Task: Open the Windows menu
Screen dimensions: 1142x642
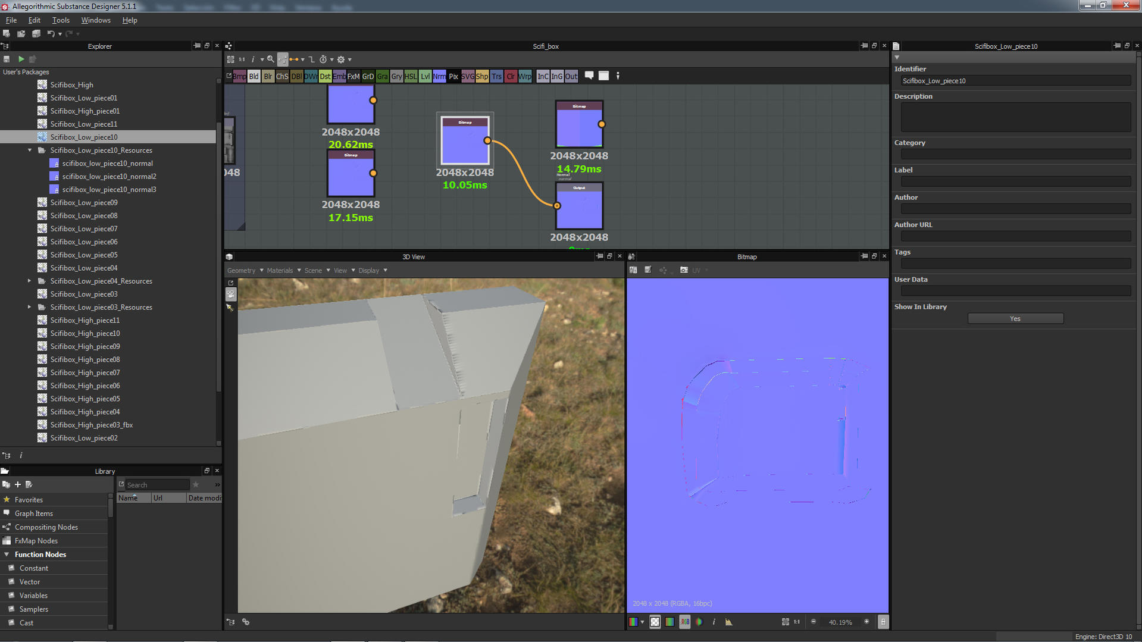Action: click(95, 20)
